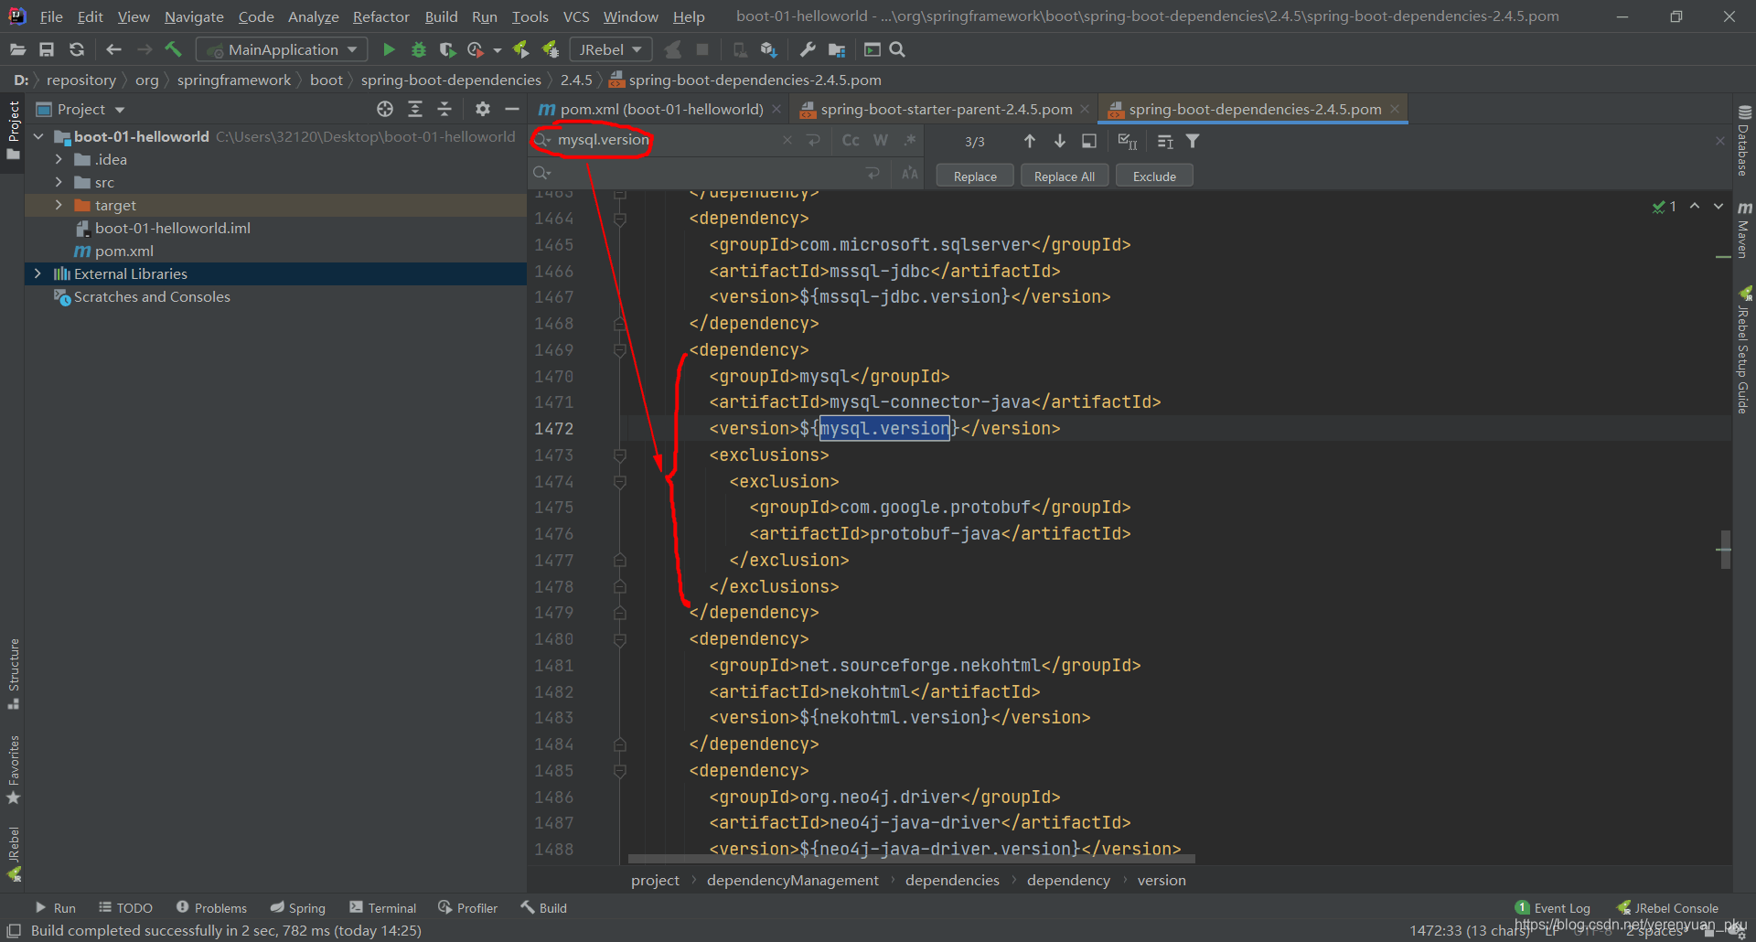Screen dimensions: 1756x942
Task: Navigate back with left arrow
Action: [x=113, y=49]
